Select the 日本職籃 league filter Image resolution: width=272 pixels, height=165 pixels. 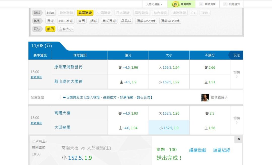pos(123,13)
